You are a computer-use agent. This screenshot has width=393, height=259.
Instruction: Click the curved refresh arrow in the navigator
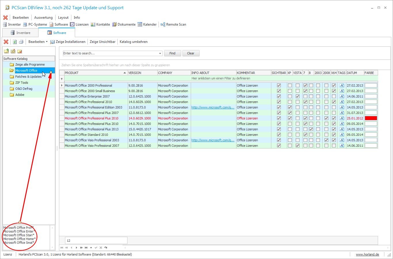click(106, 247)
